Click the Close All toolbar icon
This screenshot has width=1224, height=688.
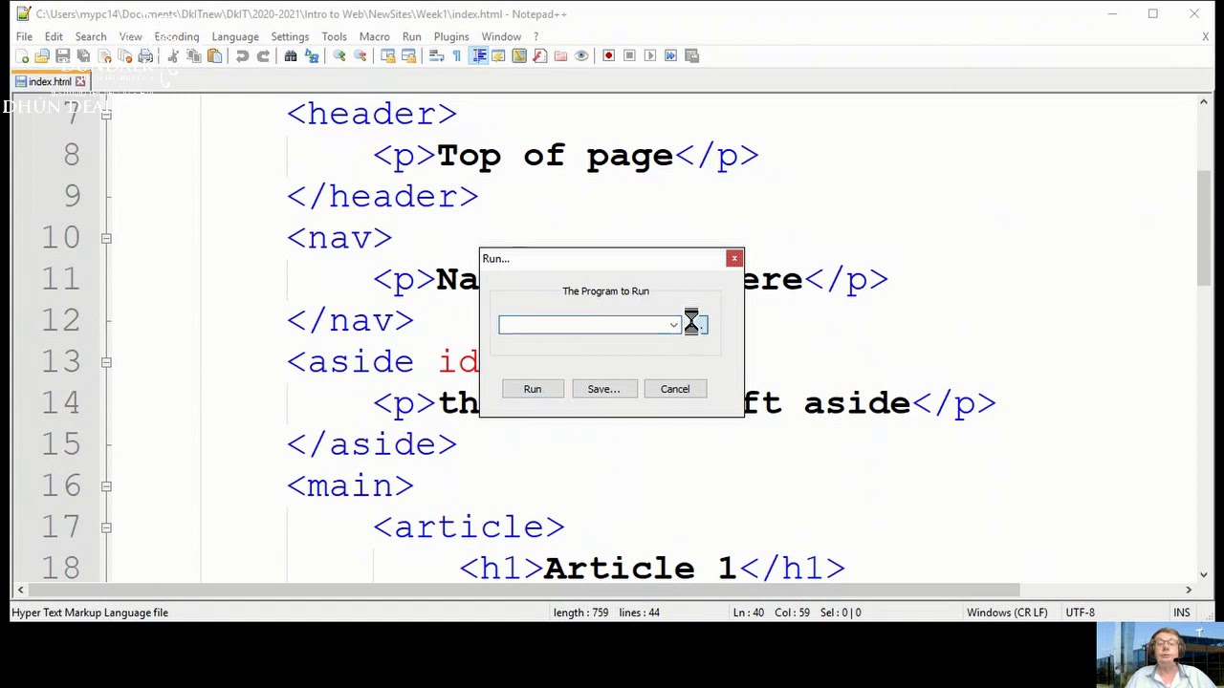click(x=124, y=56)
